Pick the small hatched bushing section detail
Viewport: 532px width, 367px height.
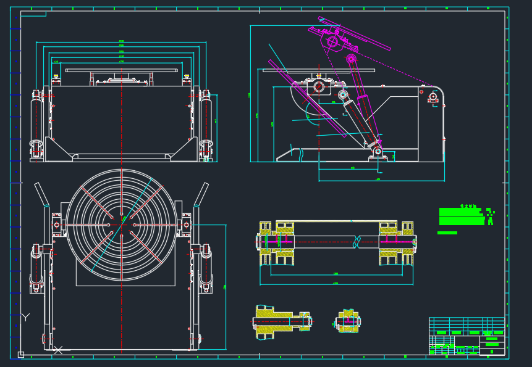click(347, 321)
